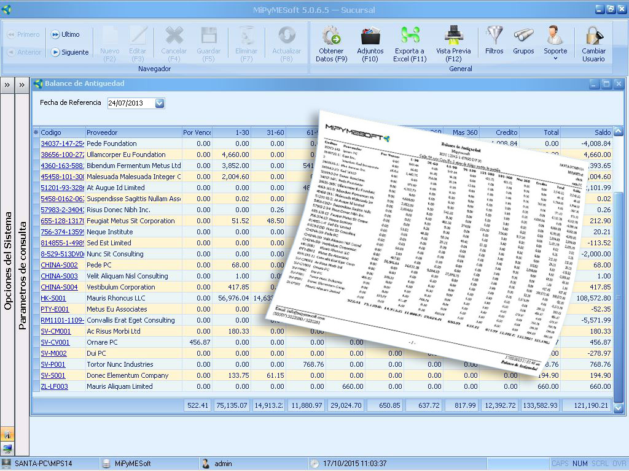
Task: Click the 1-30 column header
Action: pyautogui.click(x=231, y=132)
